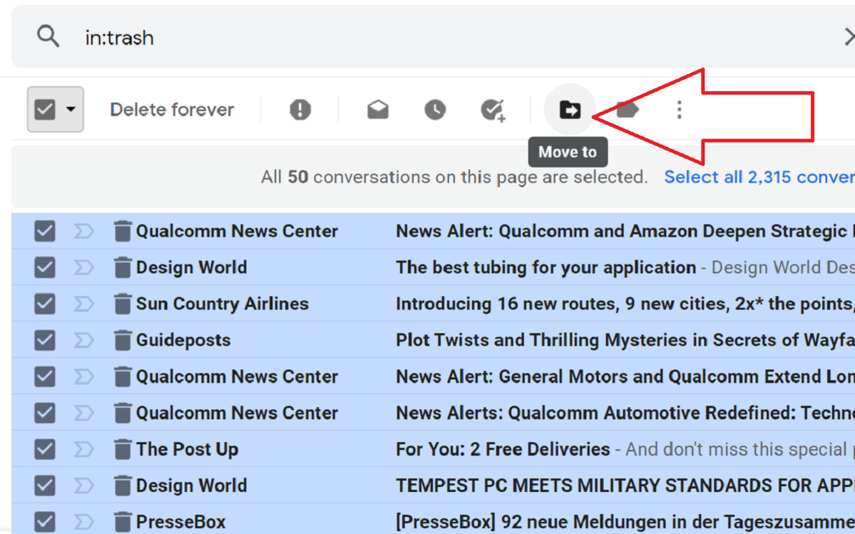The image size is (855, 534).
Task: Open the select-all dropdown arrow
Action: pos(71,110)
